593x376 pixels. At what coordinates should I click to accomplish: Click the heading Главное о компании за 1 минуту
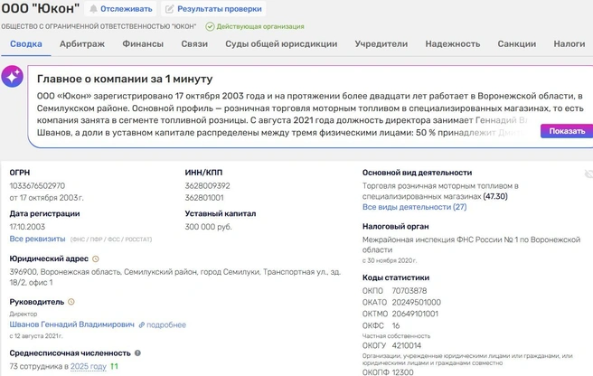125,79
